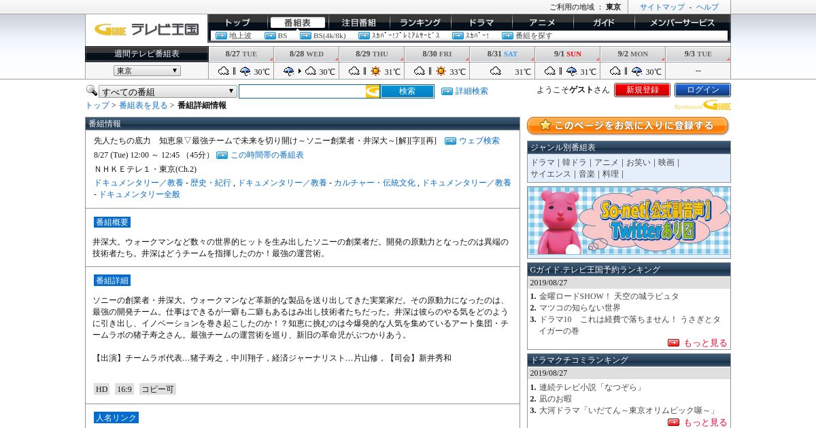816x428 pixels.
Task: Open the サイトマップ link
Action: 662,7
